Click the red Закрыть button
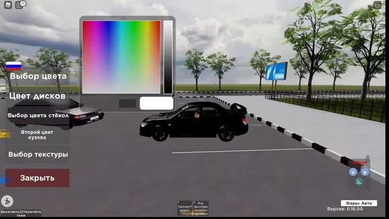This screenshot has height=219, width=389. [x=38, y=178]
